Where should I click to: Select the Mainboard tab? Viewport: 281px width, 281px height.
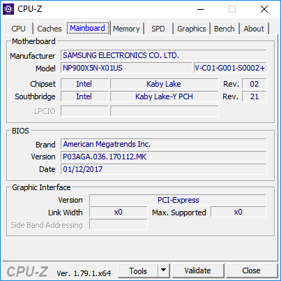pyautogui.click(x=88, y=28)
